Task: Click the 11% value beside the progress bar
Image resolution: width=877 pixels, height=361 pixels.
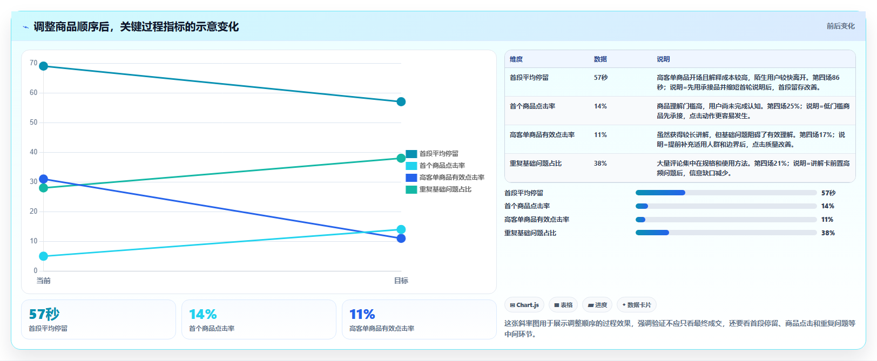Action: (x=827, y=220)
